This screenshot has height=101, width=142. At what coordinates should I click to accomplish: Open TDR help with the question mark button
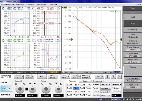point(113,77)
